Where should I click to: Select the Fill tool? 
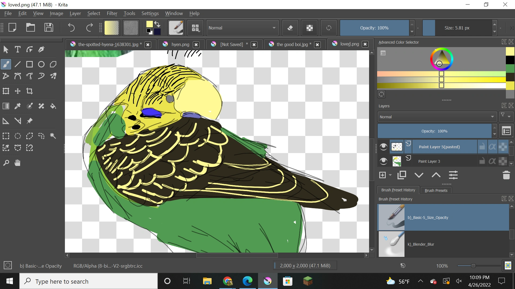point(53,106)
